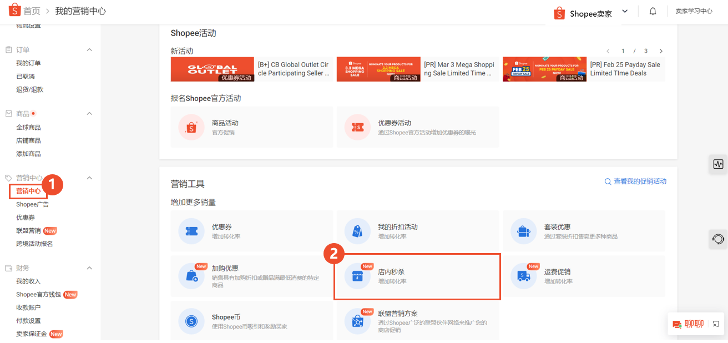Image resolution: width=728 pixels, height=343 pixels.
Task: Click the Shopee币 coin icon
Action: pos(191,321)
